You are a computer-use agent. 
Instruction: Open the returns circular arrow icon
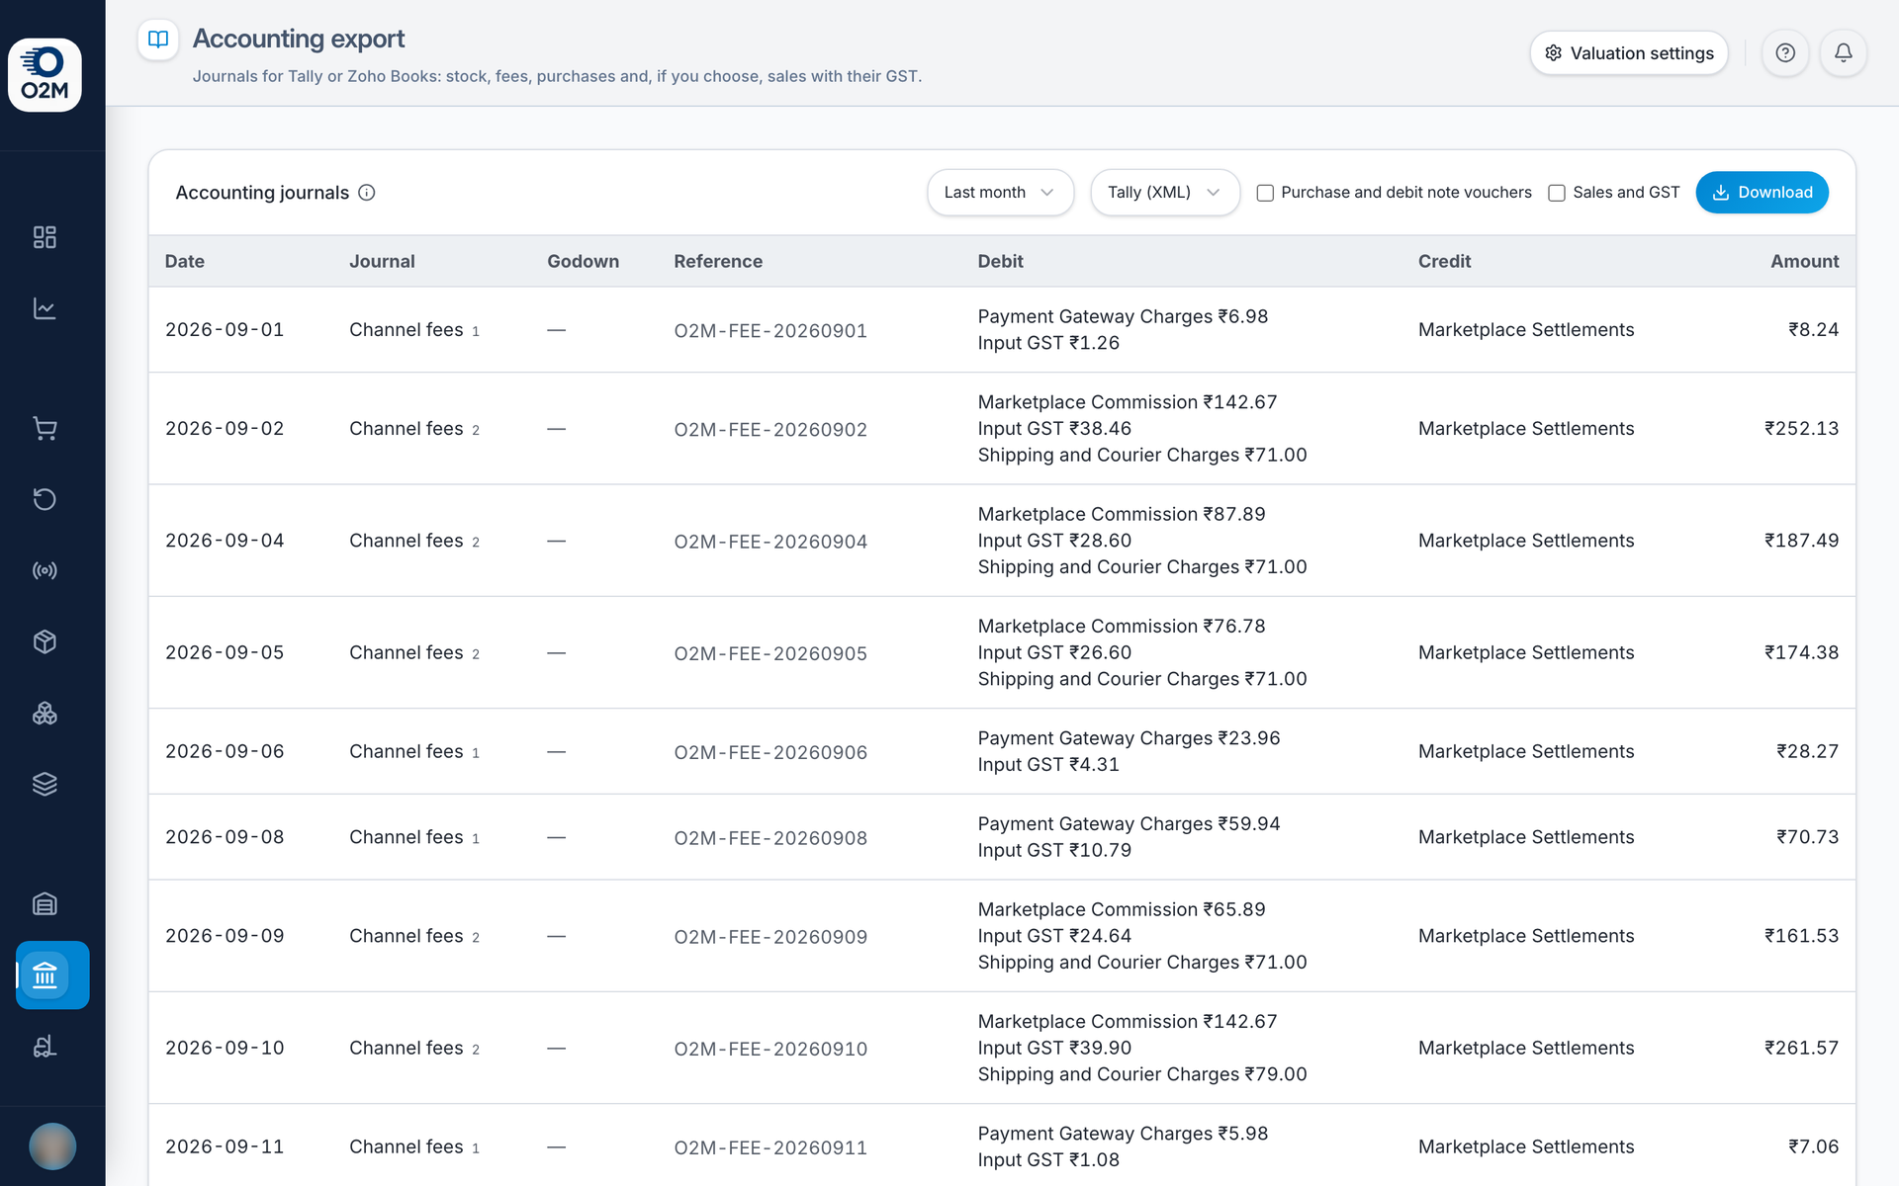point(45,499)
